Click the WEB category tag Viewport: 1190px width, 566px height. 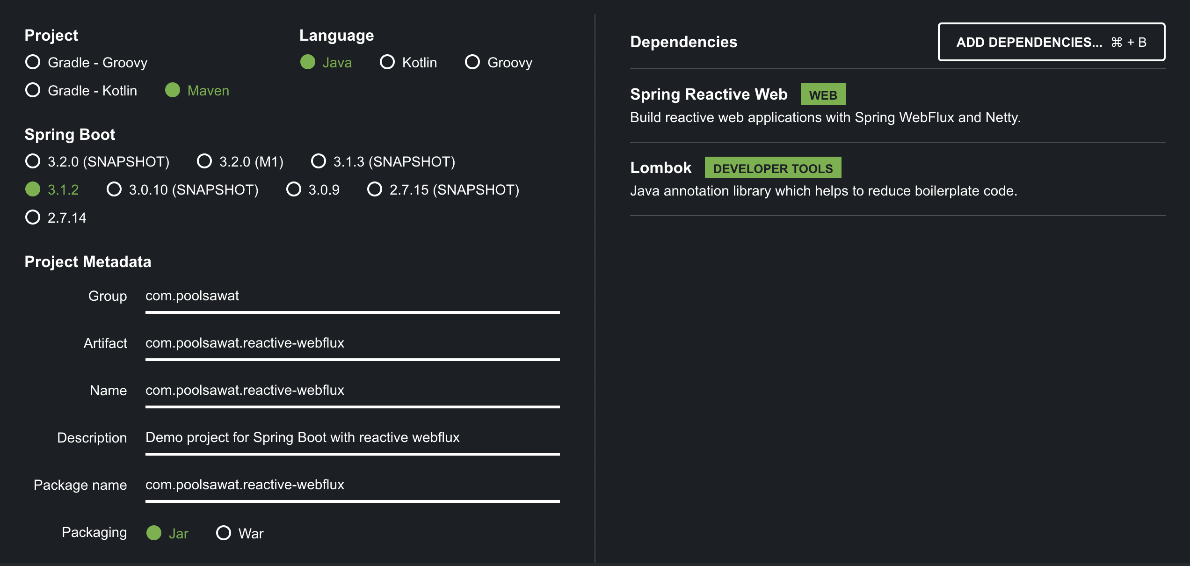tap(823, 94)
